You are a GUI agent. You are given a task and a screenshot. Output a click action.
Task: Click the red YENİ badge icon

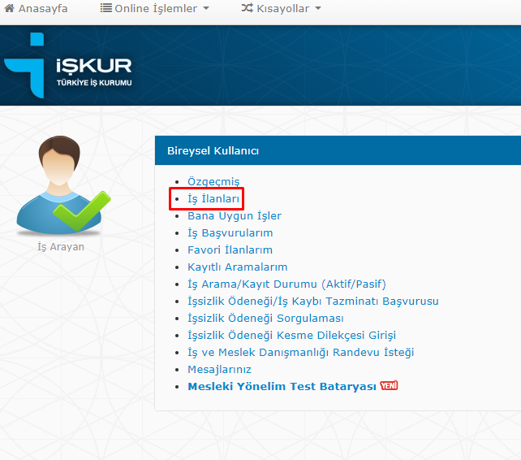coord(390,386)
